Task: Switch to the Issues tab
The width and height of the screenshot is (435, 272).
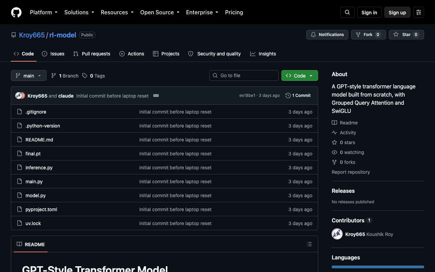Action: coord(53,54)
